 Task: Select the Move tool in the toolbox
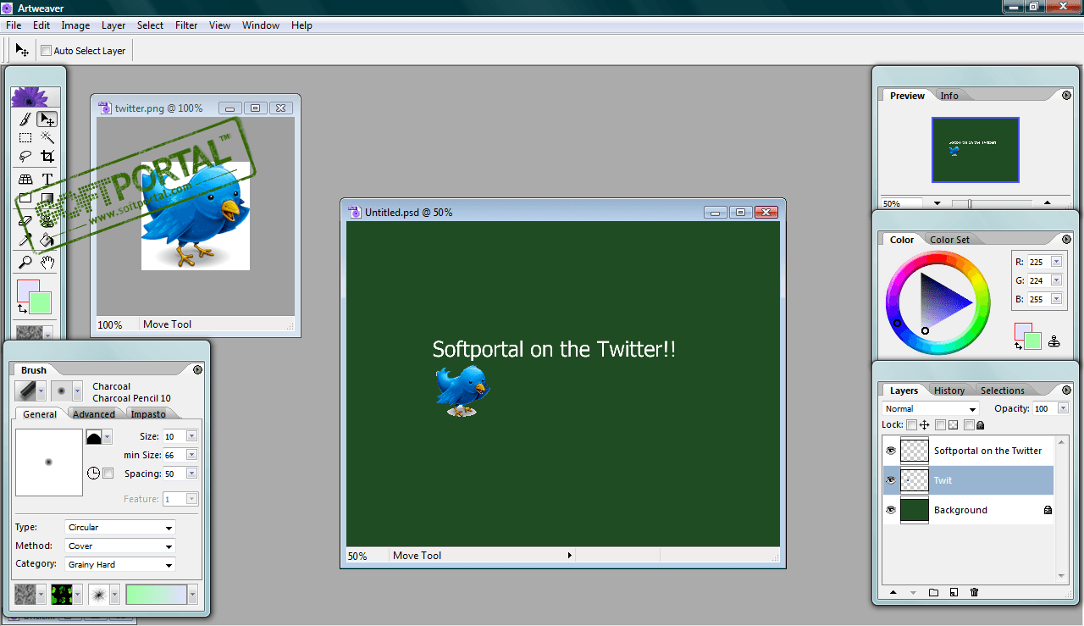click(47, 119)
